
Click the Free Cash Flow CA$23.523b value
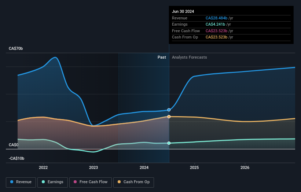click(216, 31)
